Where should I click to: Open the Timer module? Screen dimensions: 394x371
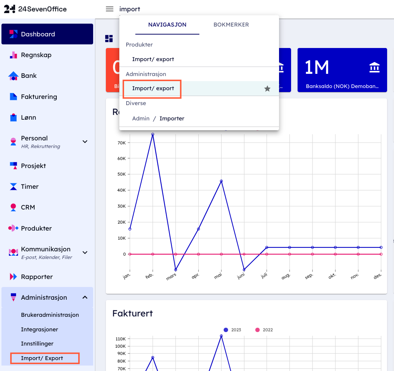coord(29,187)
